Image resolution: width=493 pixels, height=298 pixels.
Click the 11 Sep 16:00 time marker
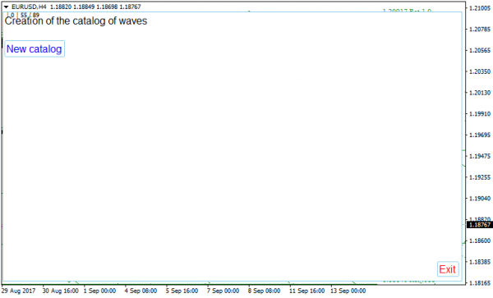pyautogui.click(x=306, y=291)
